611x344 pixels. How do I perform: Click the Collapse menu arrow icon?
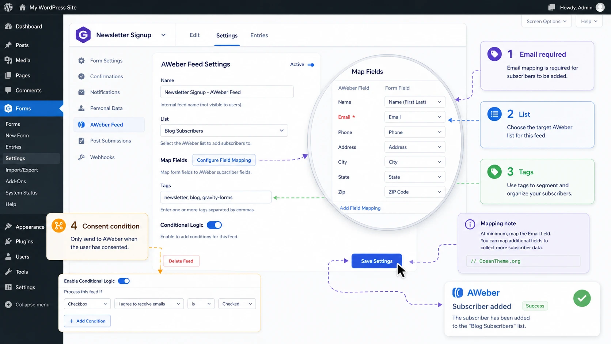coord(8,305)
